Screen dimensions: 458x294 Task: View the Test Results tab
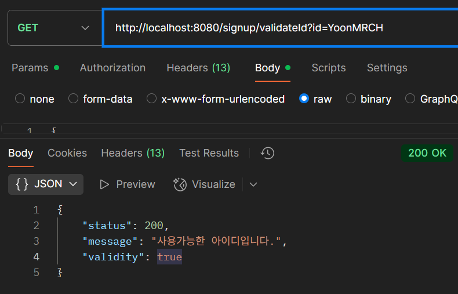point(209,153)
